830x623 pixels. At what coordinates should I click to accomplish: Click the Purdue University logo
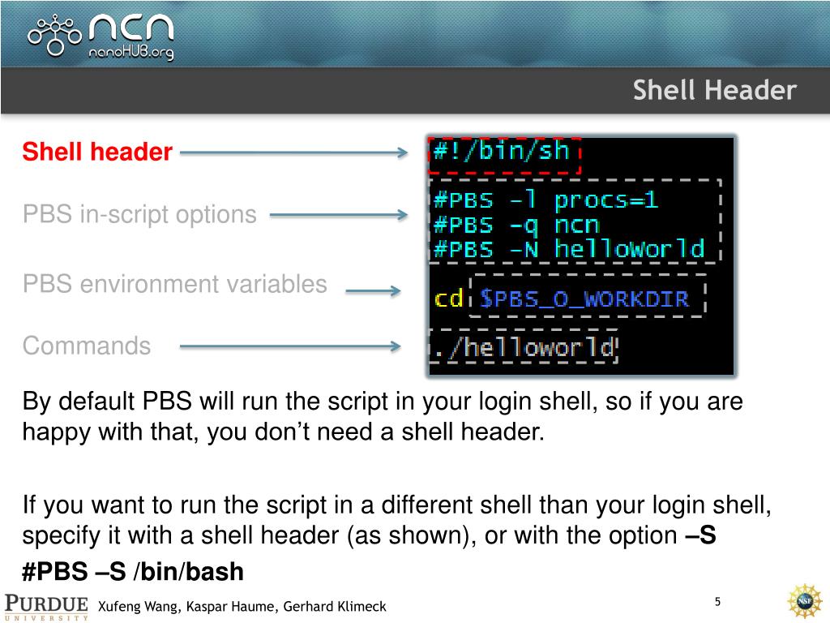click(x=46, y=606)
